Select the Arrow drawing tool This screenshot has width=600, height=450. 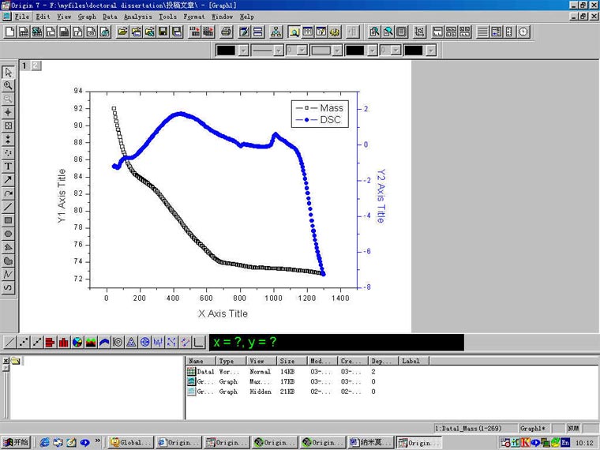coord(8,180)
